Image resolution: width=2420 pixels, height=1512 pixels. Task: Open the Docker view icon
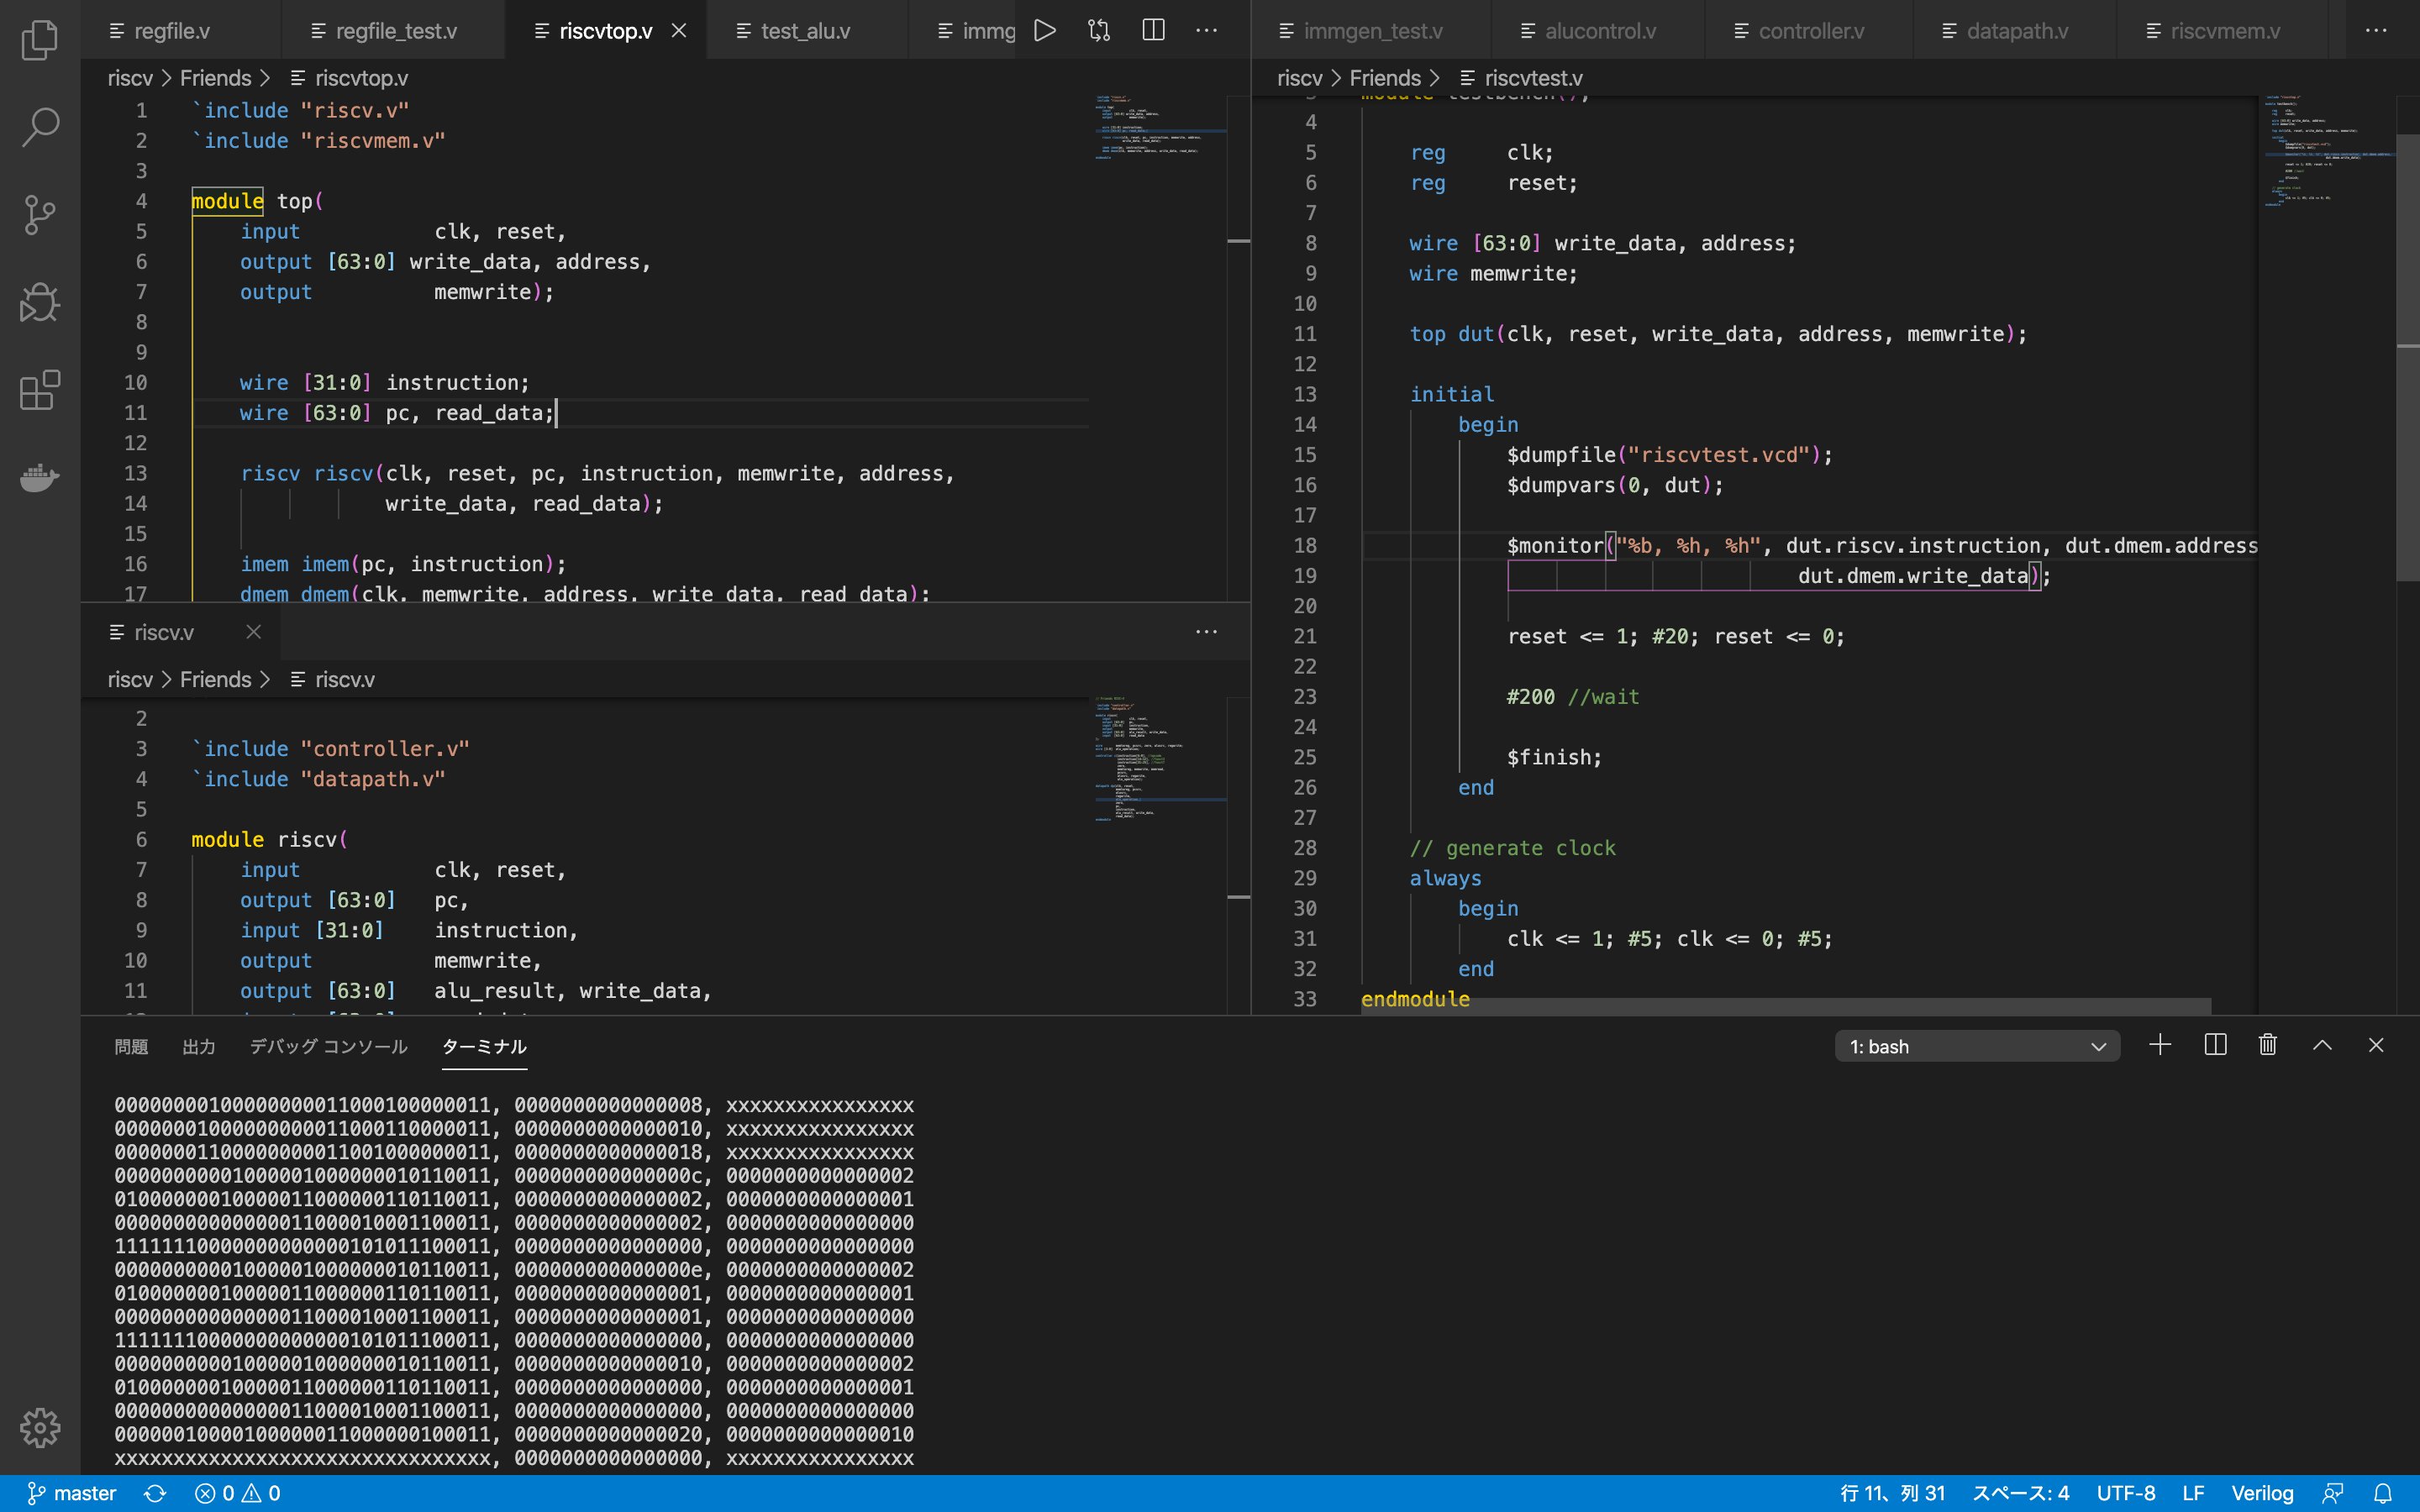(40, 477)
